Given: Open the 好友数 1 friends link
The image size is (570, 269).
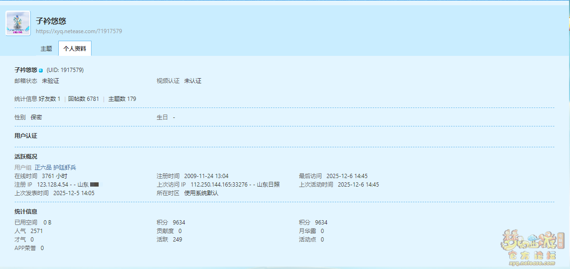Looking at the screenshot, I should (49, 99).
